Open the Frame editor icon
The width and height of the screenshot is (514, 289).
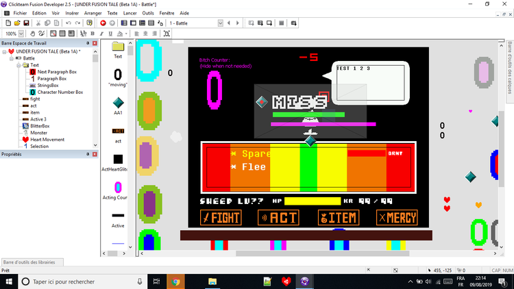(x=133, y=23)
